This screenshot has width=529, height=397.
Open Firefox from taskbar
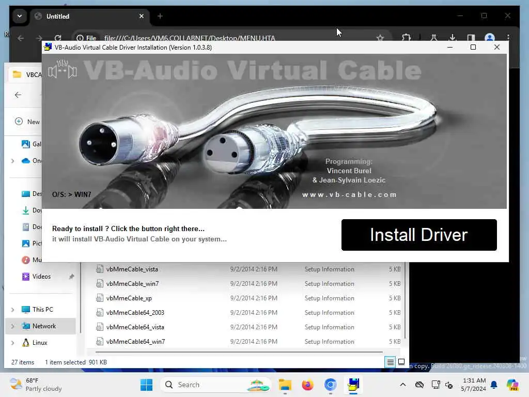tap(308, 385)
